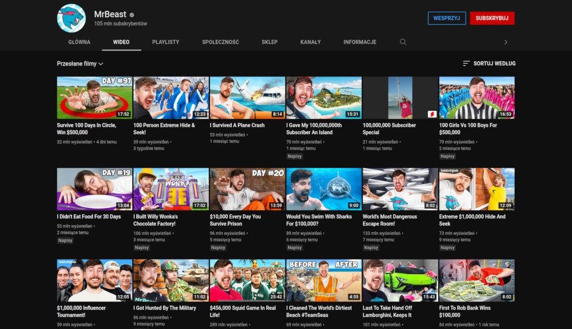Open the Sortuj według sort menu

[489, 63]
